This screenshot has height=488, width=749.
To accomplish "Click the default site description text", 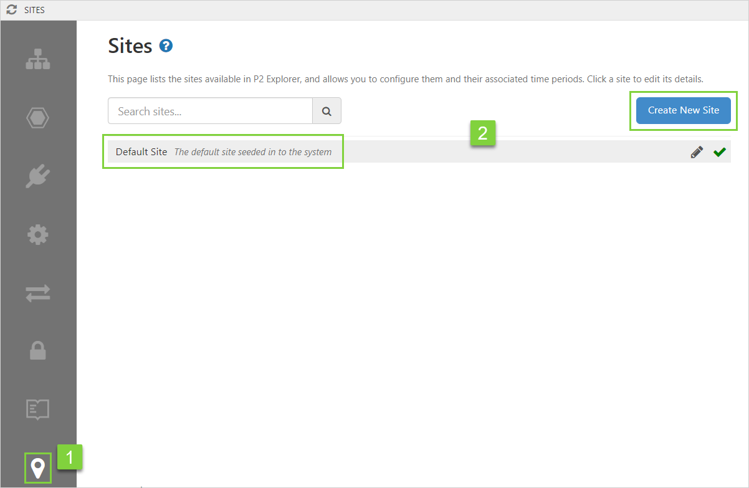I will coord(252,152).
